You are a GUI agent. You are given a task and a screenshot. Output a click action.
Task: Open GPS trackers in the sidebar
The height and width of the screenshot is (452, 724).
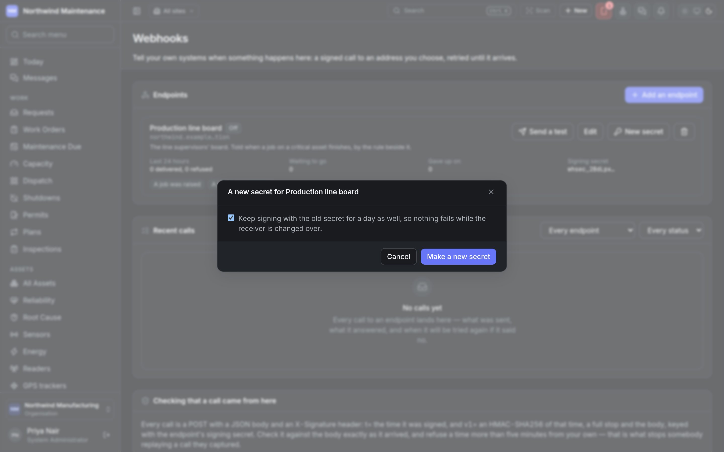pos(60,386)
